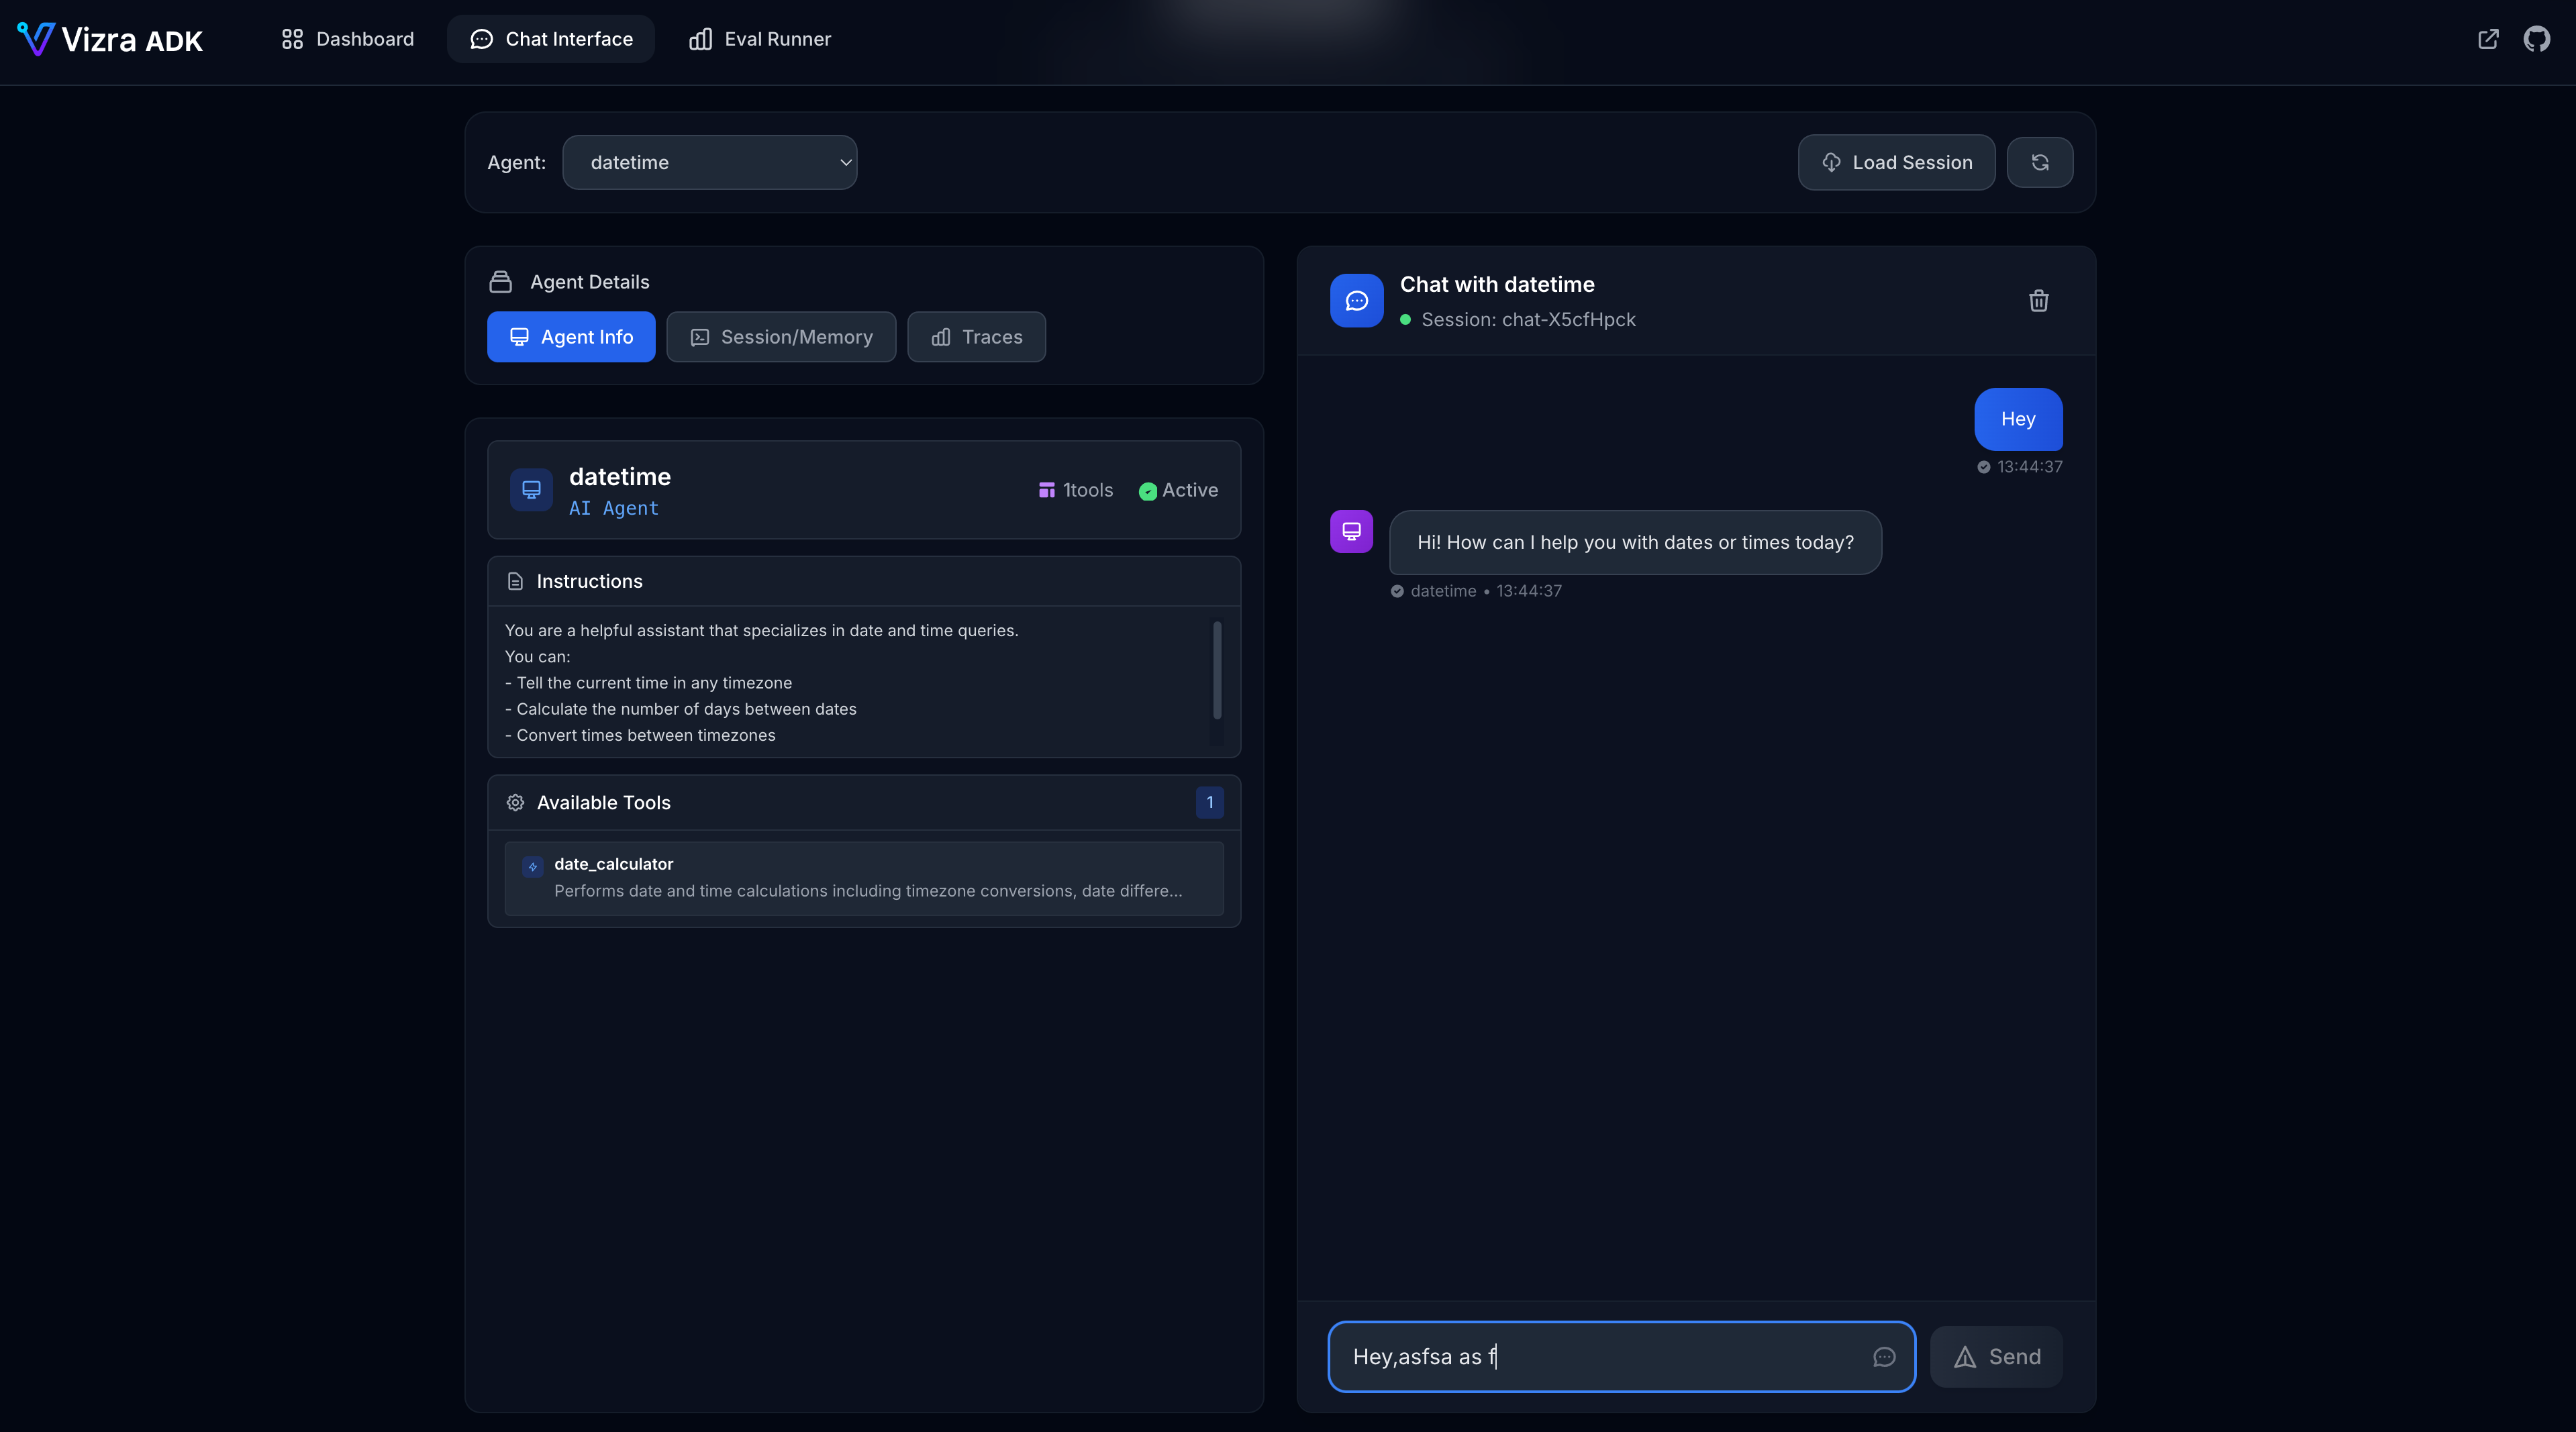Click the external link icon in header
The height and width of the screenshot is (1432, 2576).
pos(2488,39)
